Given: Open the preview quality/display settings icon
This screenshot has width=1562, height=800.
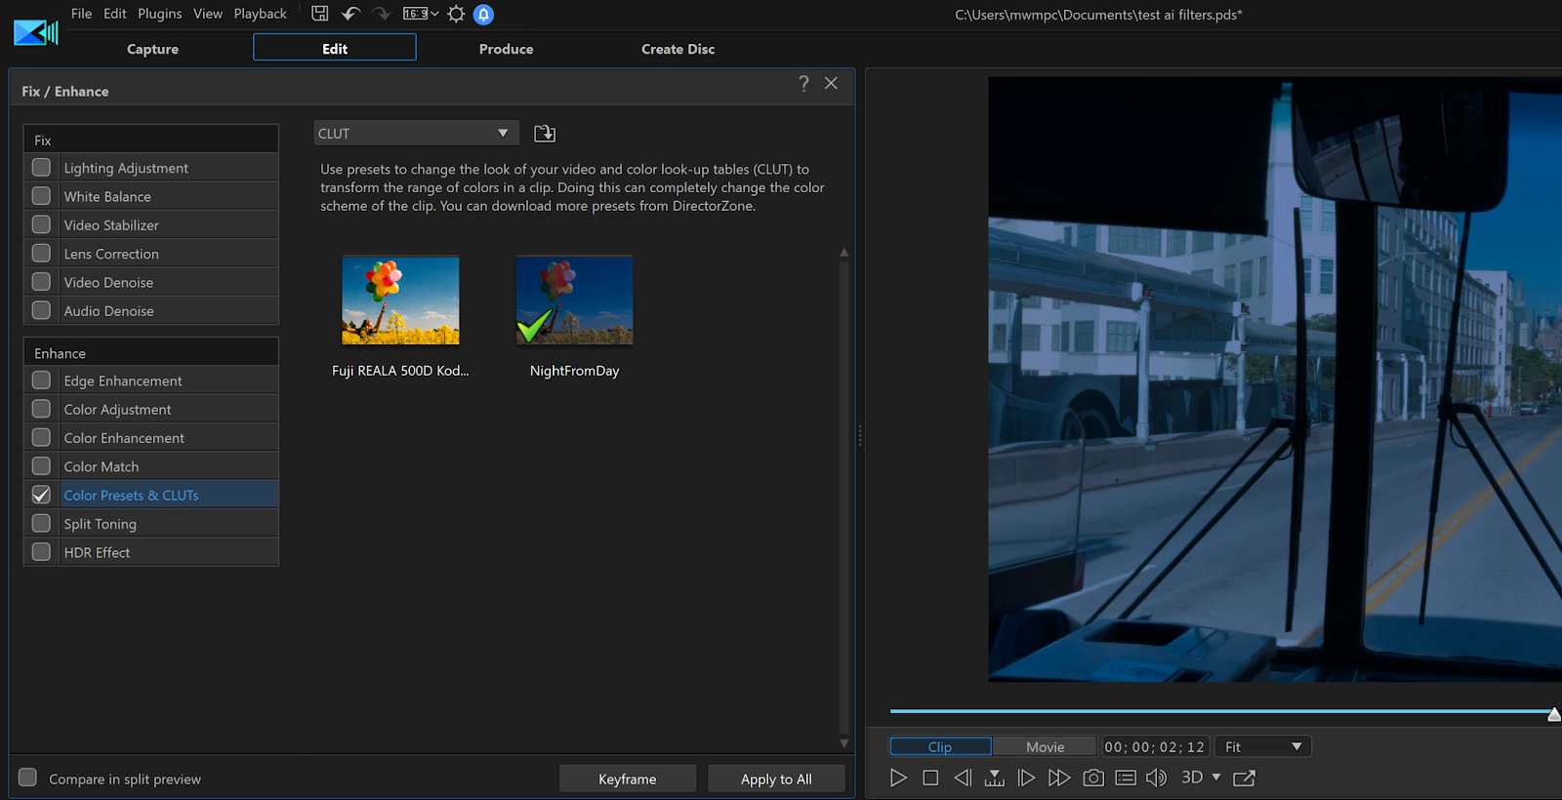Looking at the screenshot, I should [x=1126, y=778].
